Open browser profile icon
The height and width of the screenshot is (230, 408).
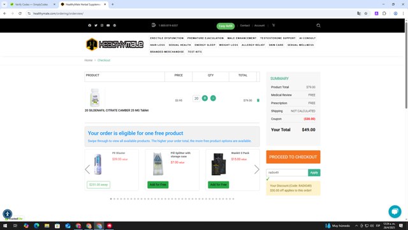tap(395, 13)
